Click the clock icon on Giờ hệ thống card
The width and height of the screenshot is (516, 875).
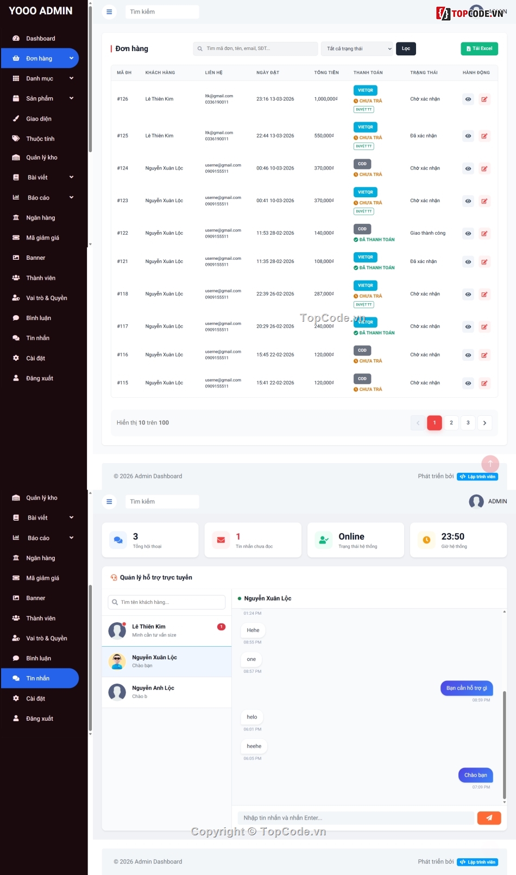click(426, 540)
